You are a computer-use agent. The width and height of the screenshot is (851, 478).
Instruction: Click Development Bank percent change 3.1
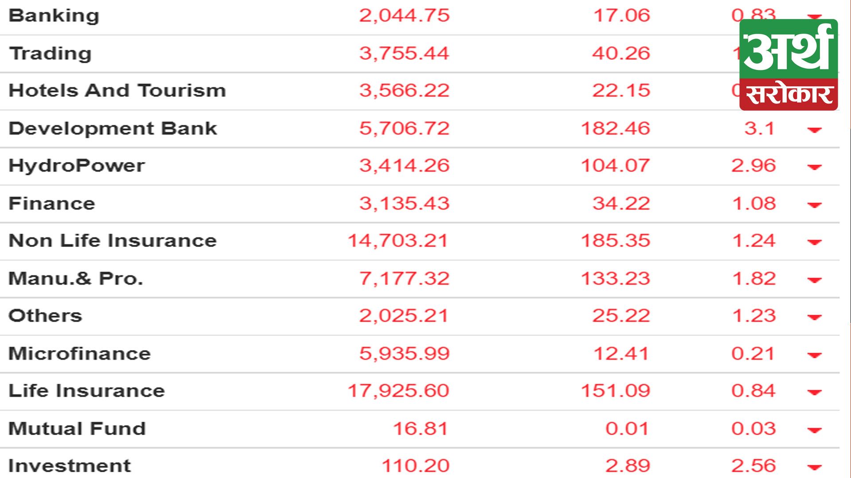point(759,128)
